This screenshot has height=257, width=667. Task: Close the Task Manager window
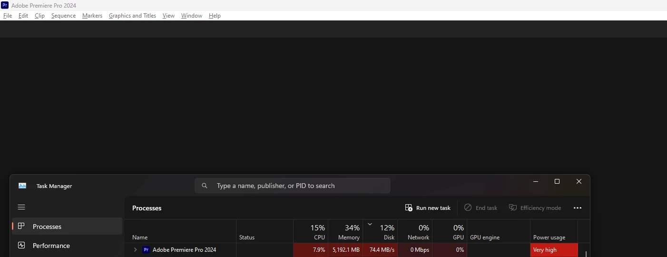pos(579,181)
